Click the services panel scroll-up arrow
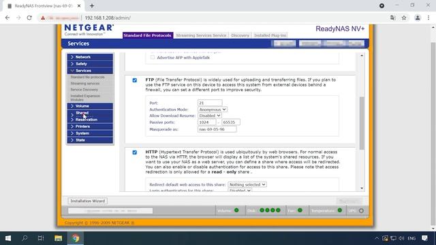This screenshot has width=436, height=245. (362, 56)
